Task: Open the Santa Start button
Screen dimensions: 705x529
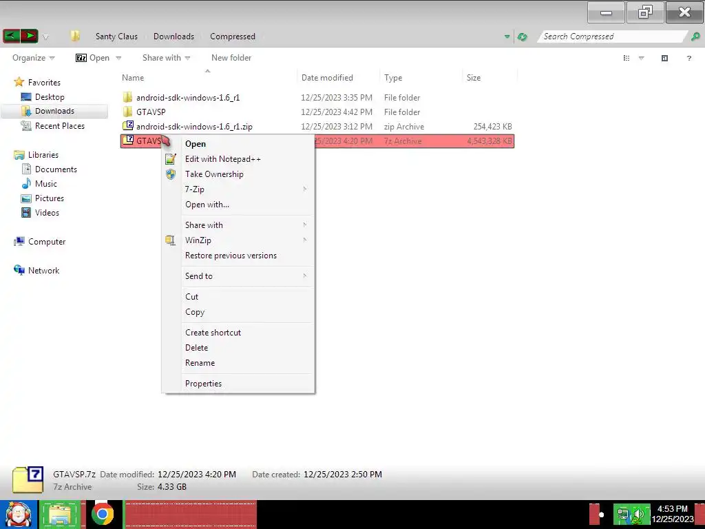Action: coord(19,514)
